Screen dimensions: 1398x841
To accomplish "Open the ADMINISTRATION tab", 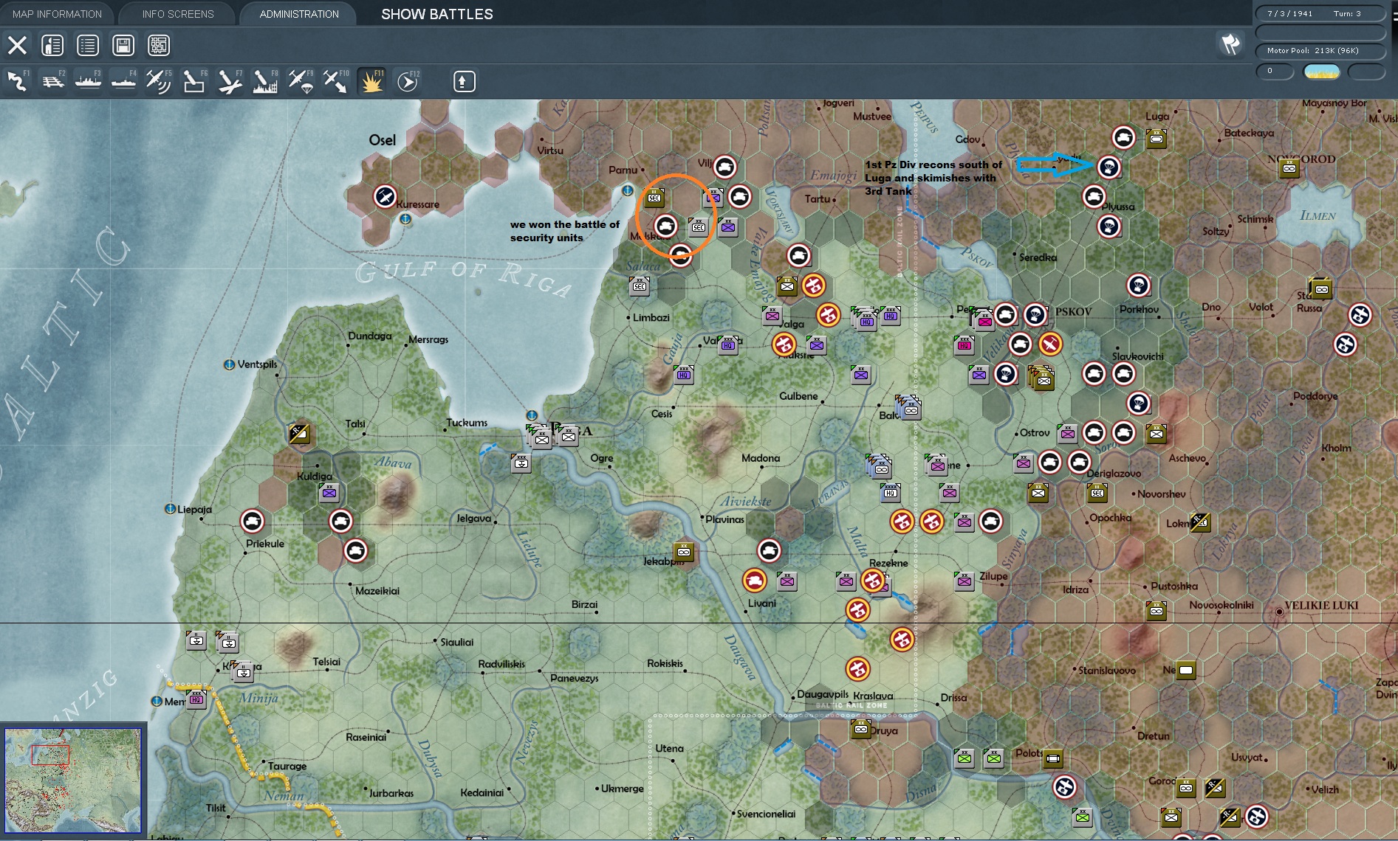I will pos(299,14).
